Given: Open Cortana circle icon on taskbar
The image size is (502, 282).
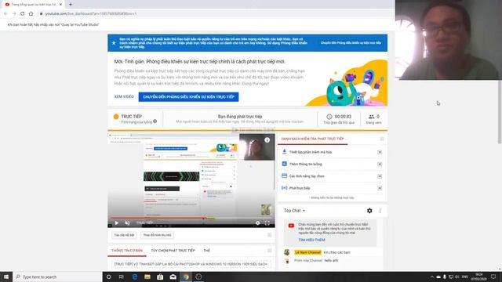Looking at the screenshot, I should [109, 277].
